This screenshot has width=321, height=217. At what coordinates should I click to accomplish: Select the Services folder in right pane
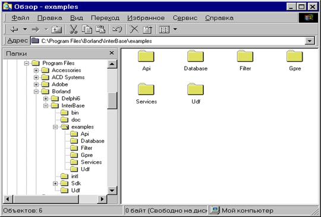(x=146, y=94)
